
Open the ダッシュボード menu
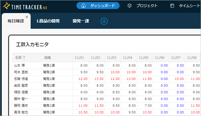(98, 6)
